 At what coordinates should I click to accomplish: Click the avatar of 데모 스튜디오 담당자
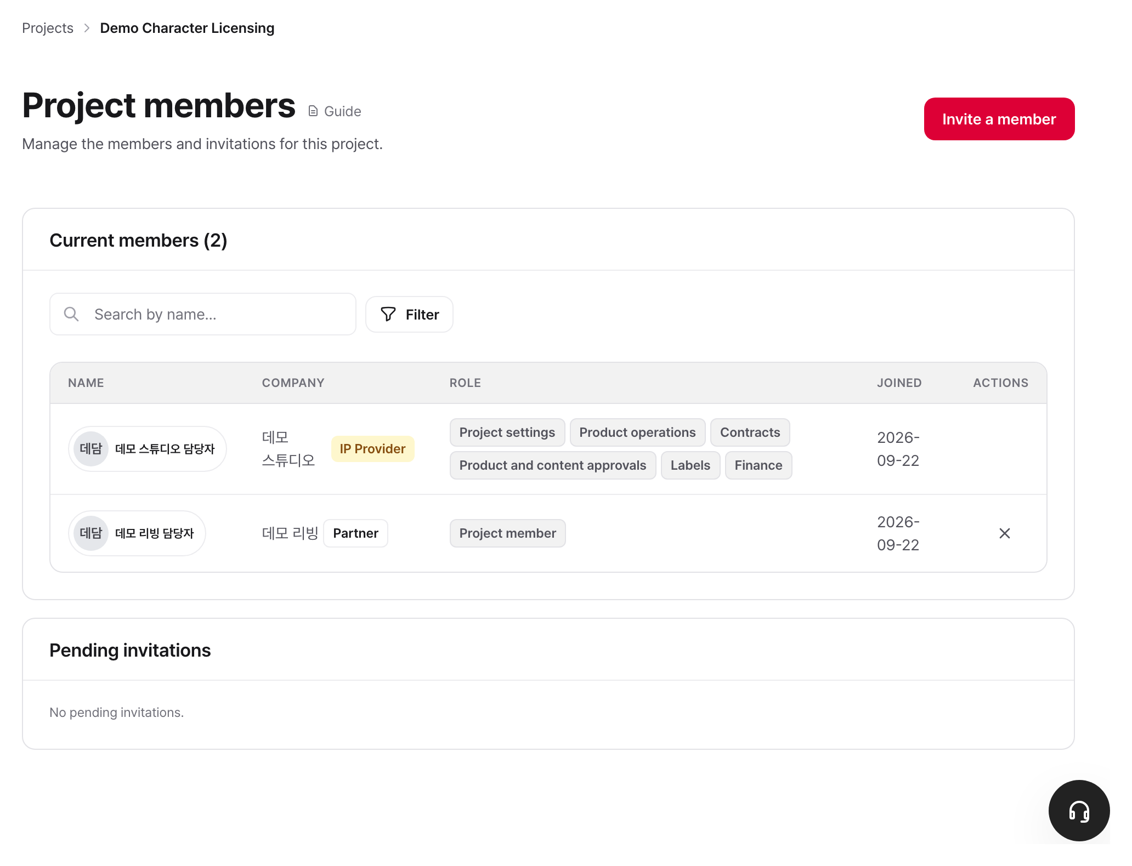91,449
